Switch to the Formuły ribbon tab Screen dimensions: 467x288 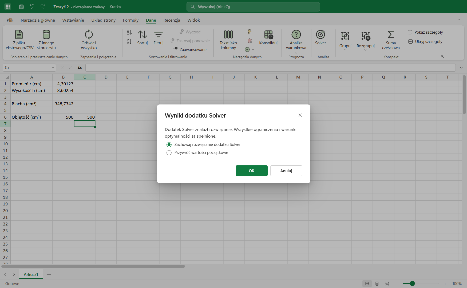(130, 20)
